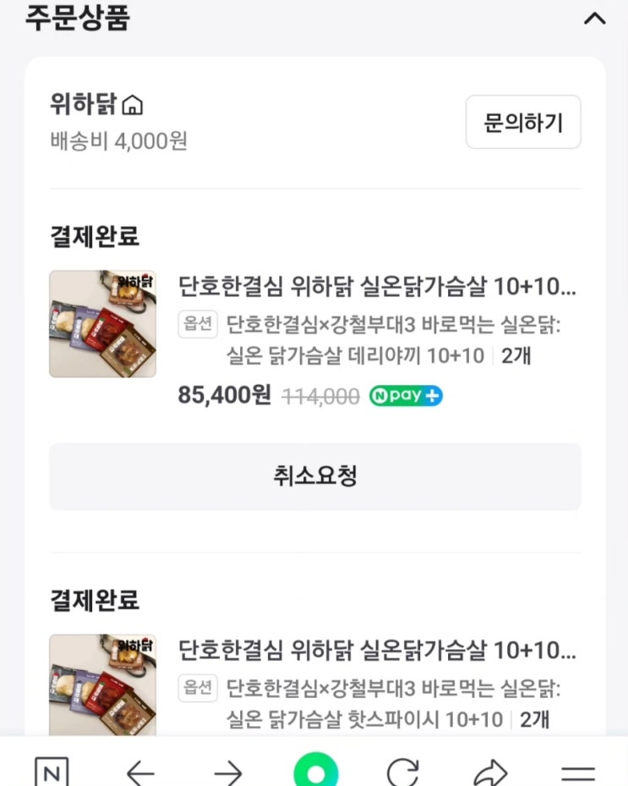Tap the Naver N home icon
The width and height of the screenshot is (628, 786).
pyautogui.click(x=52, y=772)
